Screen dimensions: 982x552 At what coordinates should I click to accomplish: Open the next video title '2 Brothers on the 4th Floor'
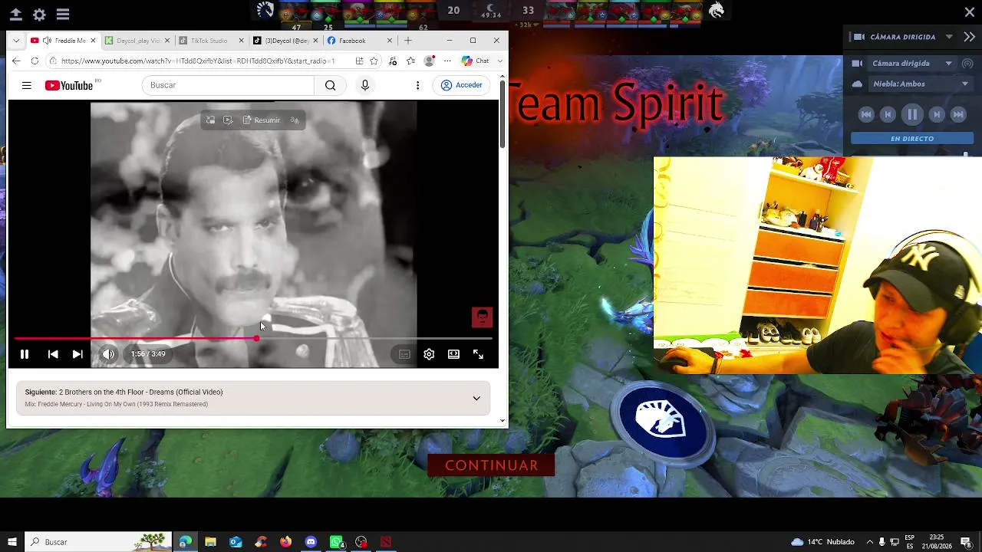[x=140, y=392]
